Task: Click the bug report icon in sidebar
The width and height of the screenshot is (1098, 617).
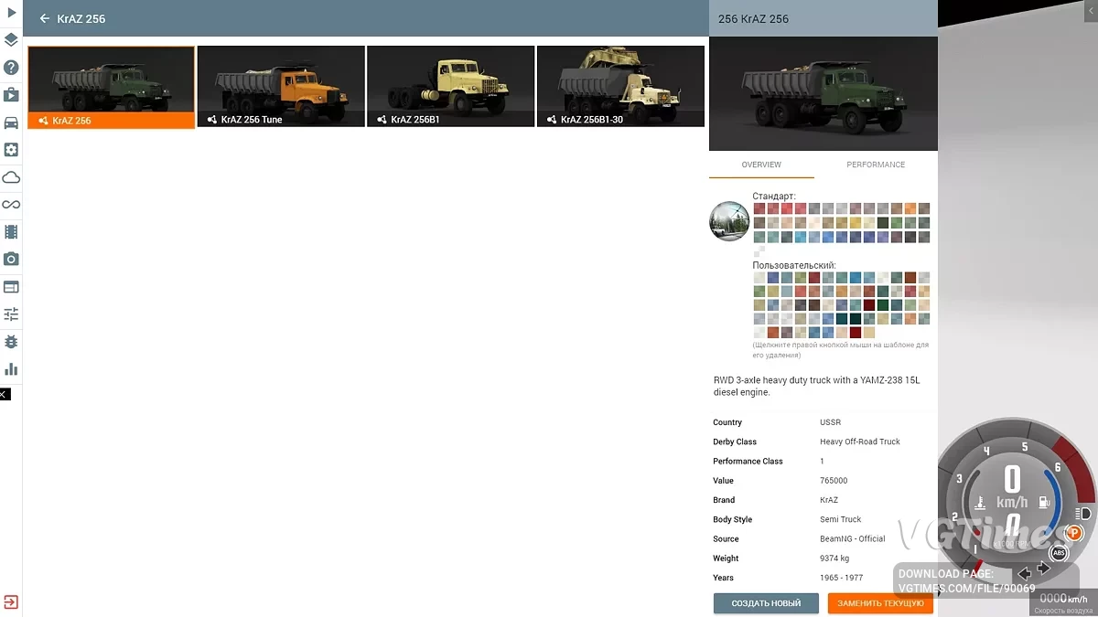Action: pos(11,341)
